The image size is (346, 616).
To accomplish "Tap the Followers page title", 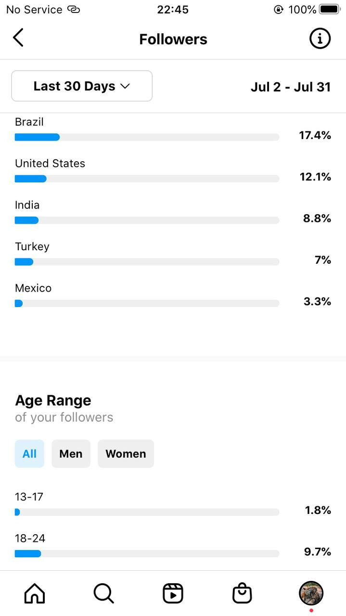I will click(173, 39).
